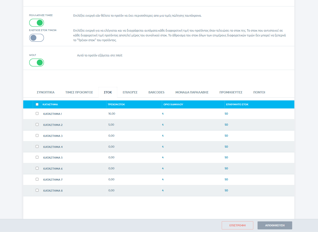Image resolution: width=318 pixels, height=232 pixels.
Task: Switch to the ΤΙΜΕΣ ΠΡΟΙΟΝΤΟΣ tab
Action: (79, 92)
